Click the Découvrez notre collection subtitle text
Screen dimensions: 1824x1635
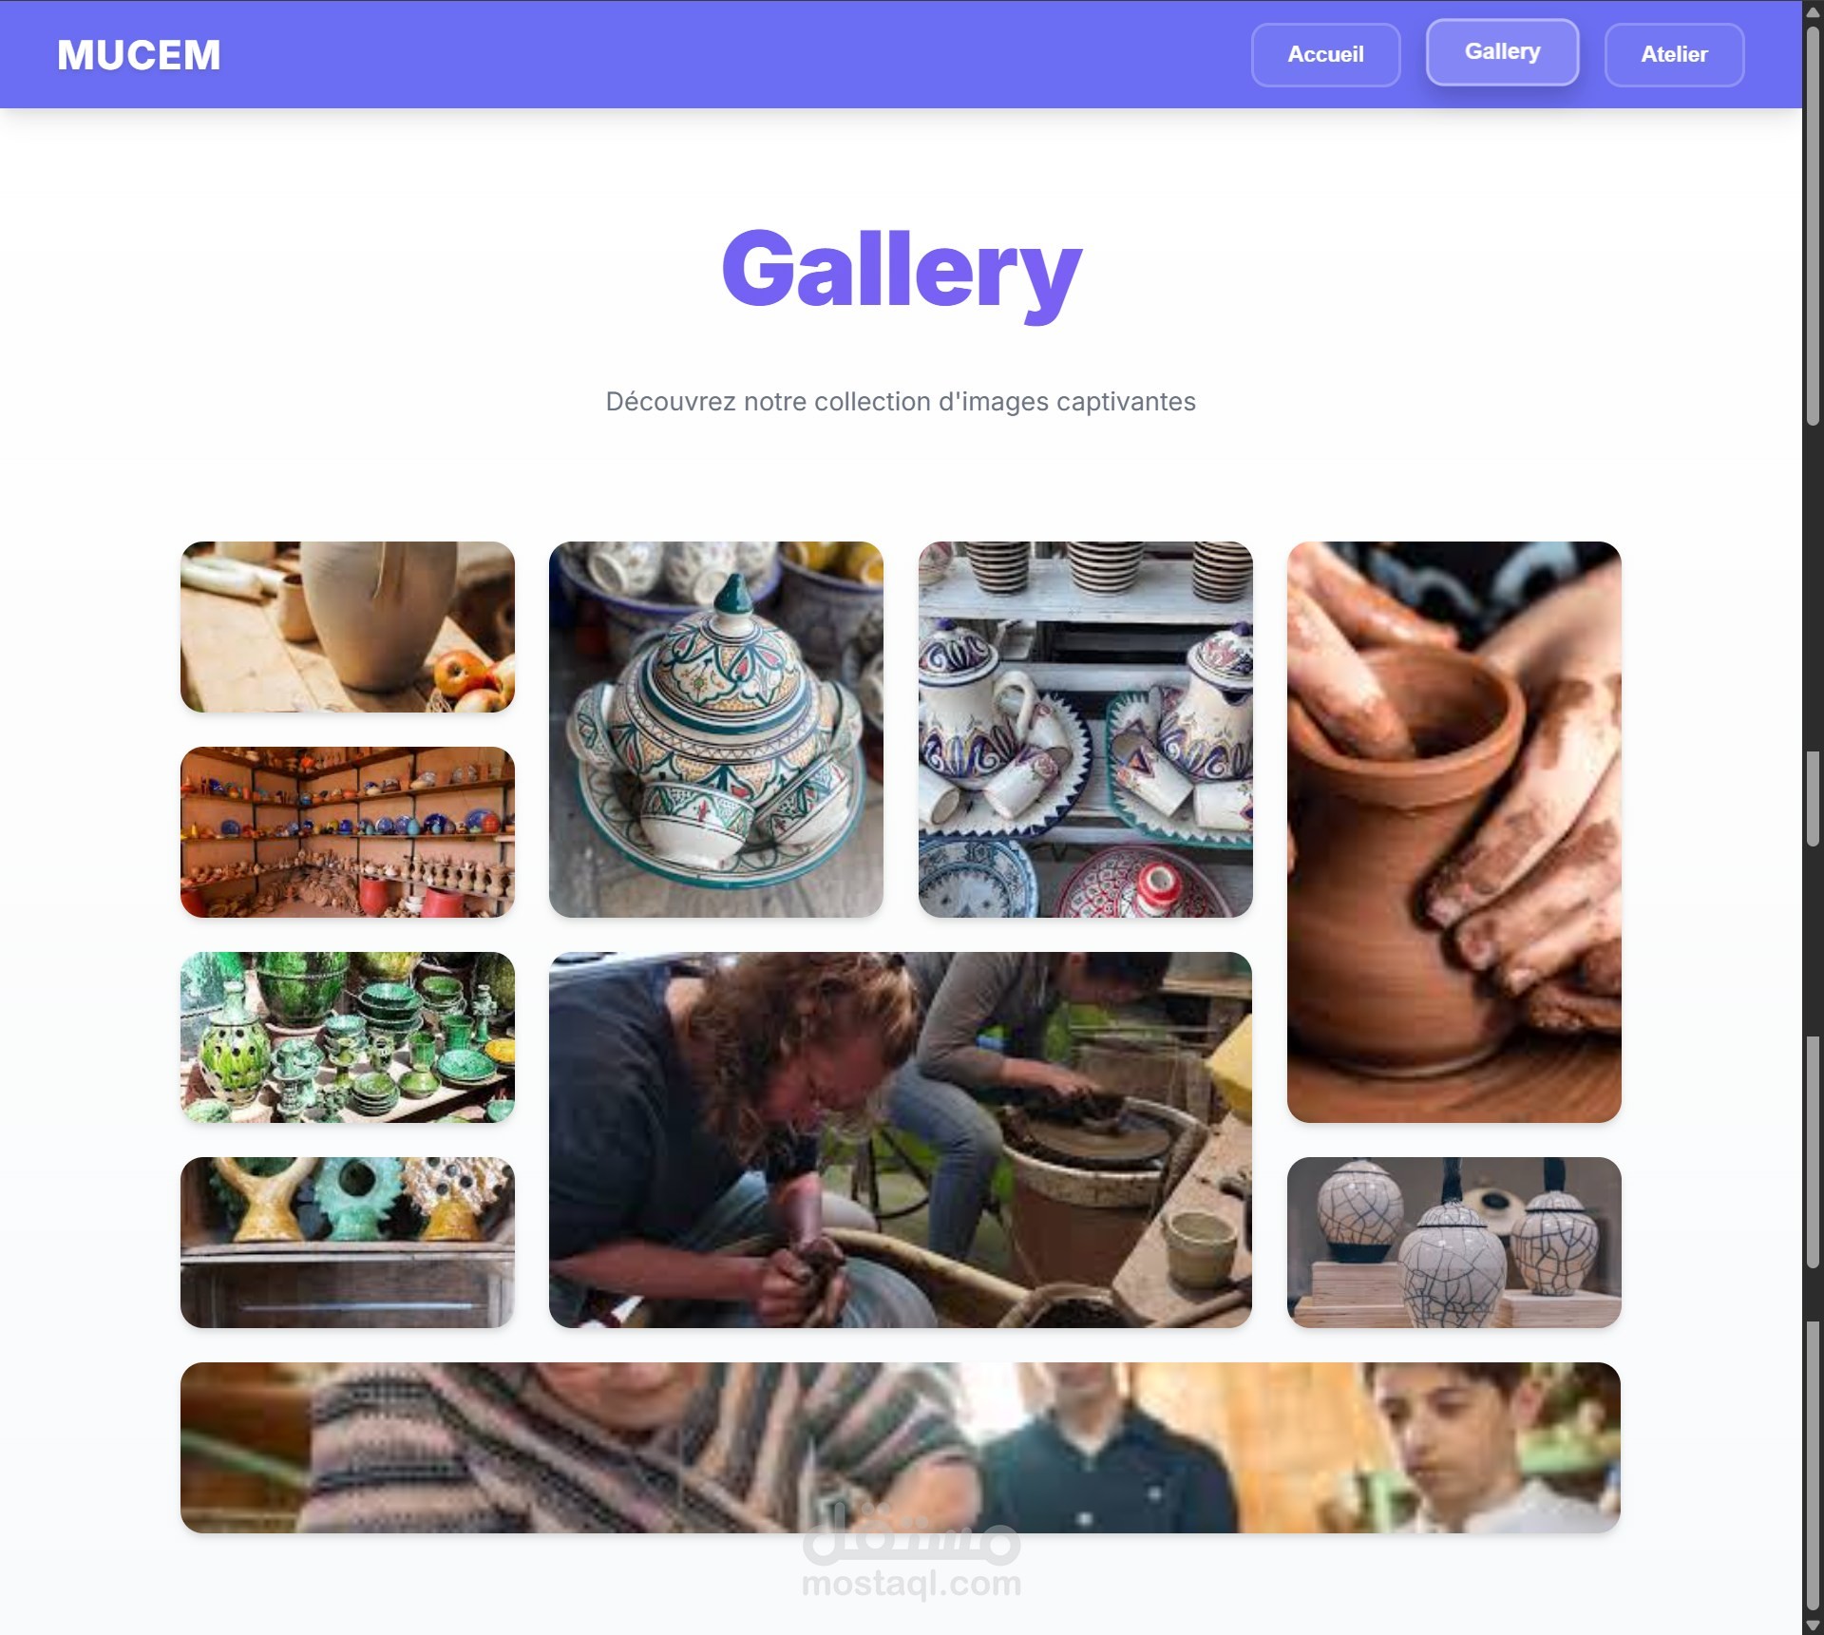click(x=901, y=402)
